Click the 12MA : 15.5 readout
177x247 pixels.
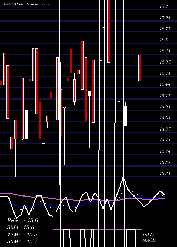coord(22,235)
